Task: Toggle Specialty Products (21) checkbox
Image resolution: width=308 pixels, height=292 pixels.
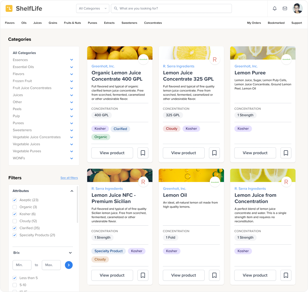Action: (x=15, y=235)
